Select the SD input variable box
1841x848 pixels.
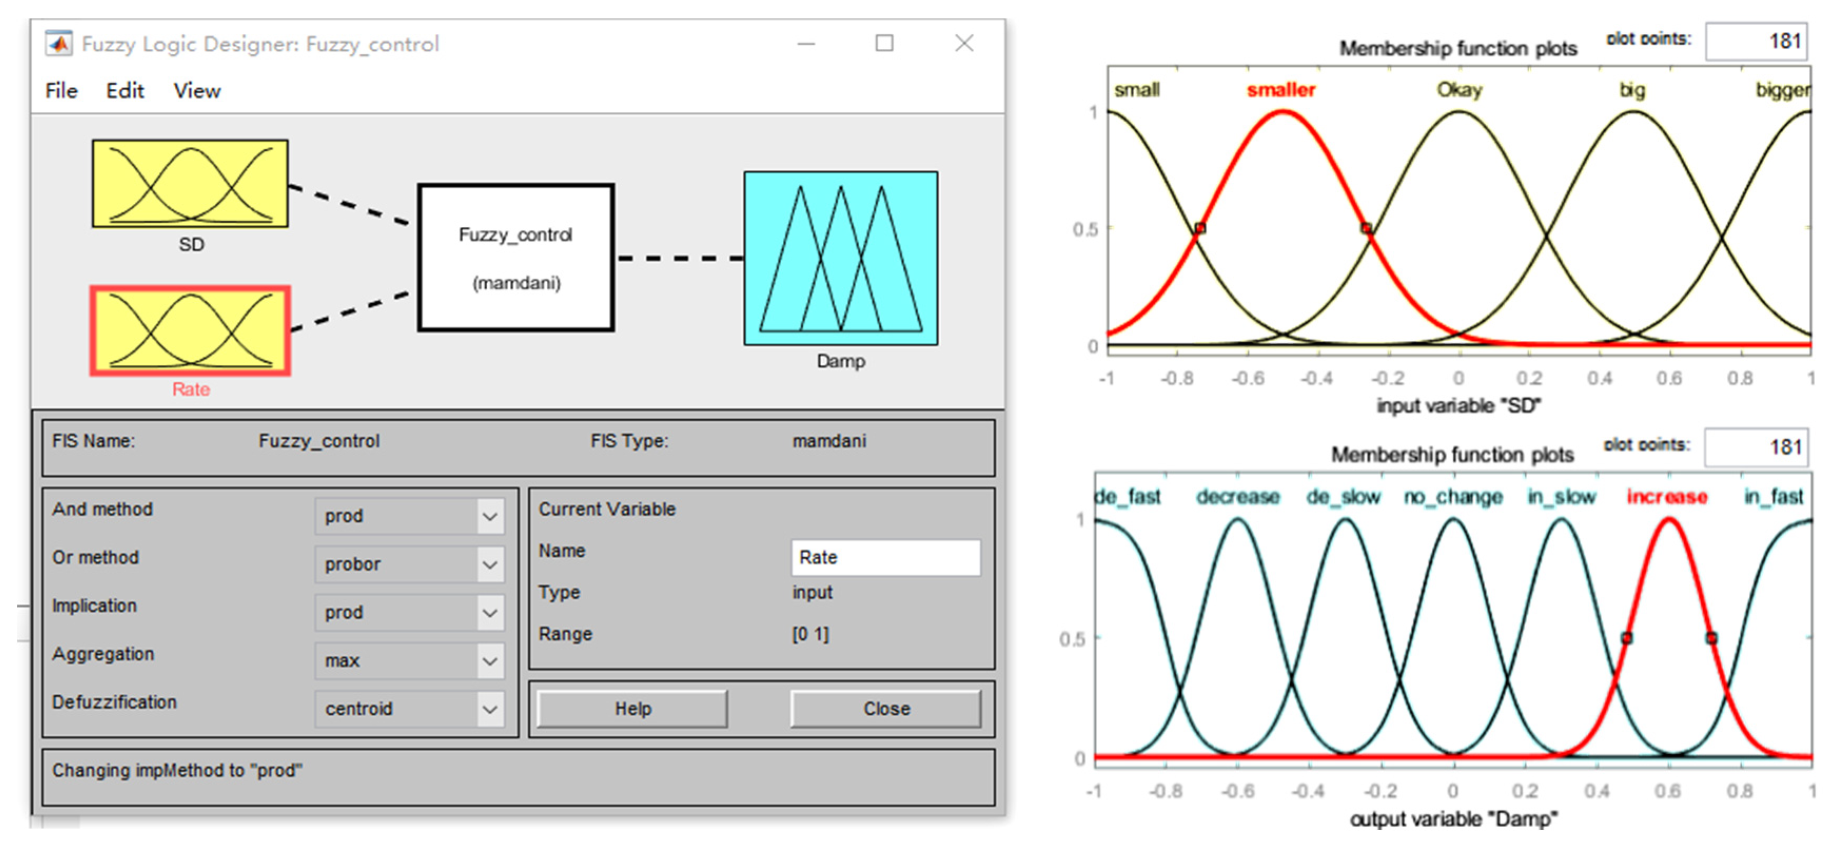click(x=190, y=184)
